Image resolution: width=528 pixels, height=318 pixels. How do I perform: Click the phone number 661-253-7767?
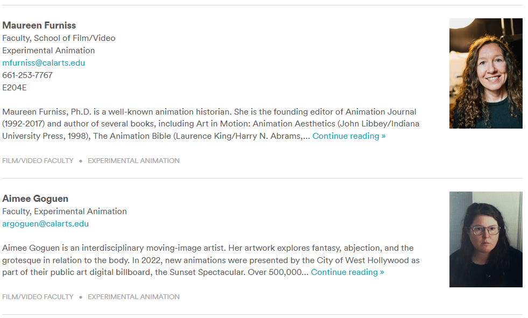click(x=27, y=75)
